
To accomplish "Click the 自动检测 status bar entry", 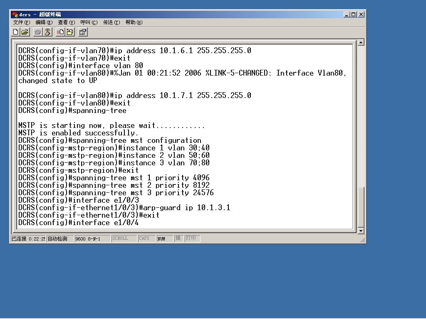I will [x=60, y=239].
